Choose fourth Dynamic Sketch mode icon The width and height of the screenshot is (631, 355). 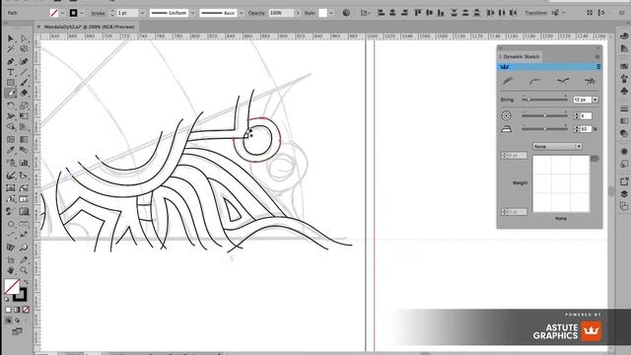coord(590,81)
